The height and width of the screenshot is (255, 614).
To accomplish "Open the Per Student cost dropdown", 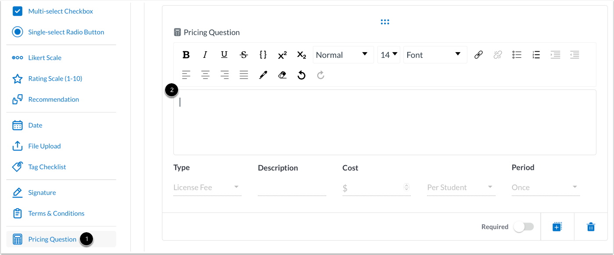I will click(461, 187).
